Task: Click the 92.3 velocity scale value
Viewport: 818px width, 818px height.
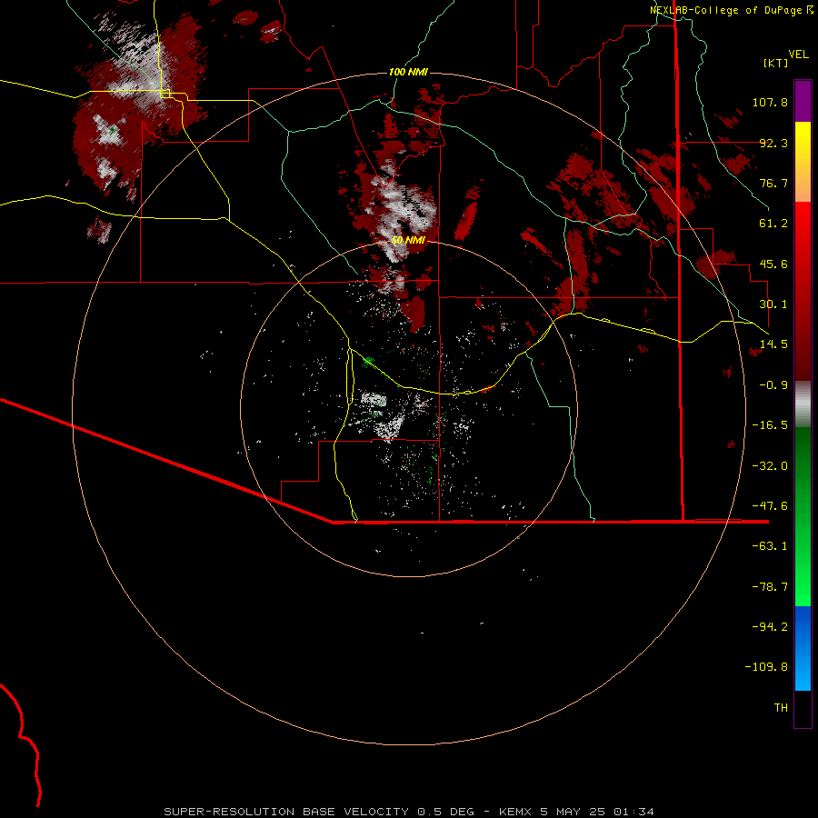Action: [x=773, y=143]
